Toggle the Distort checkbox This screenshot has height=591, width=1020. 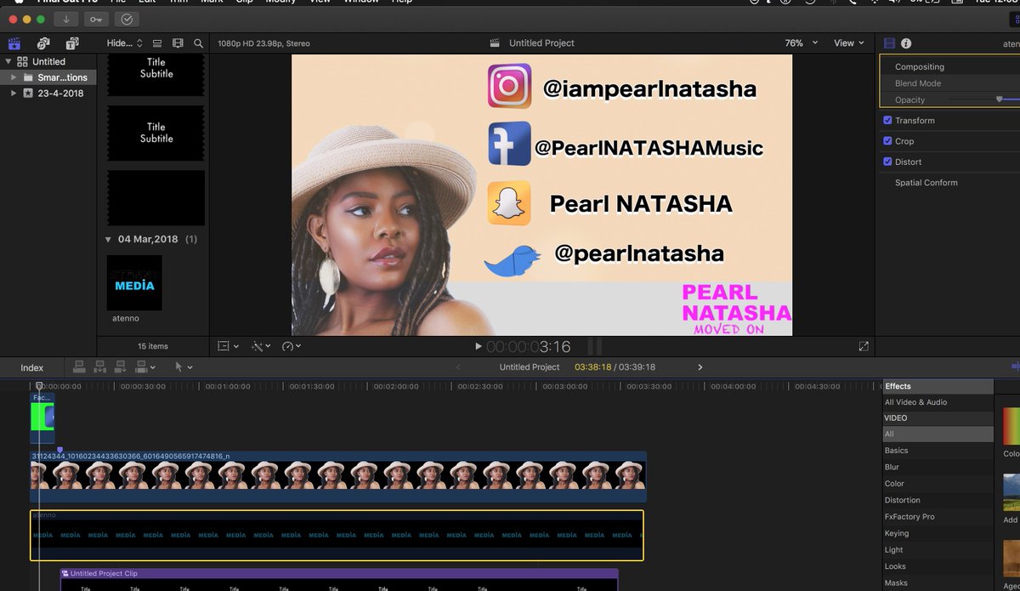887,162
